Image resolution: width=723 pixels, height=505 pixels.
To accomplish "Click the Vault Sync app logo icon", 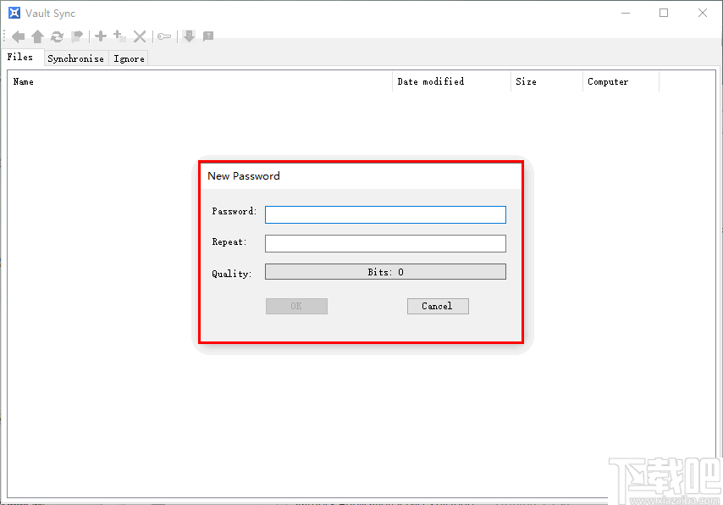I will tap(14, 13).
